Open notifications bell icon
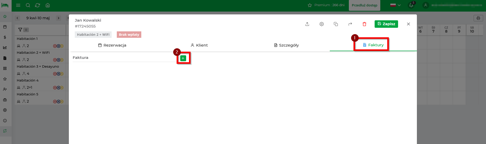Image resolution: width=486 pixels, height=144 pixels. [411, 5]
